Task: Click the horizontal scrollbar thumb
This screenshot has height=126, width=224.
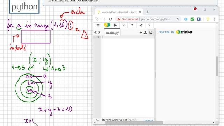Action: [134, 122]
